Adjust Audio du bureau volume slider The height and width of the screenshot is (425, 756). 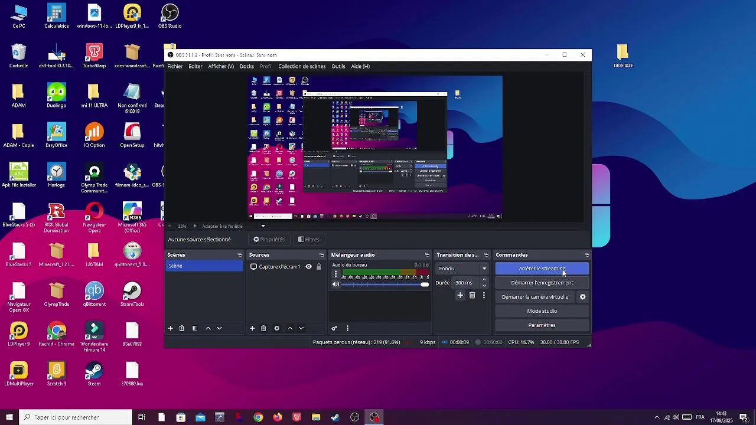(x=385, y=285)
